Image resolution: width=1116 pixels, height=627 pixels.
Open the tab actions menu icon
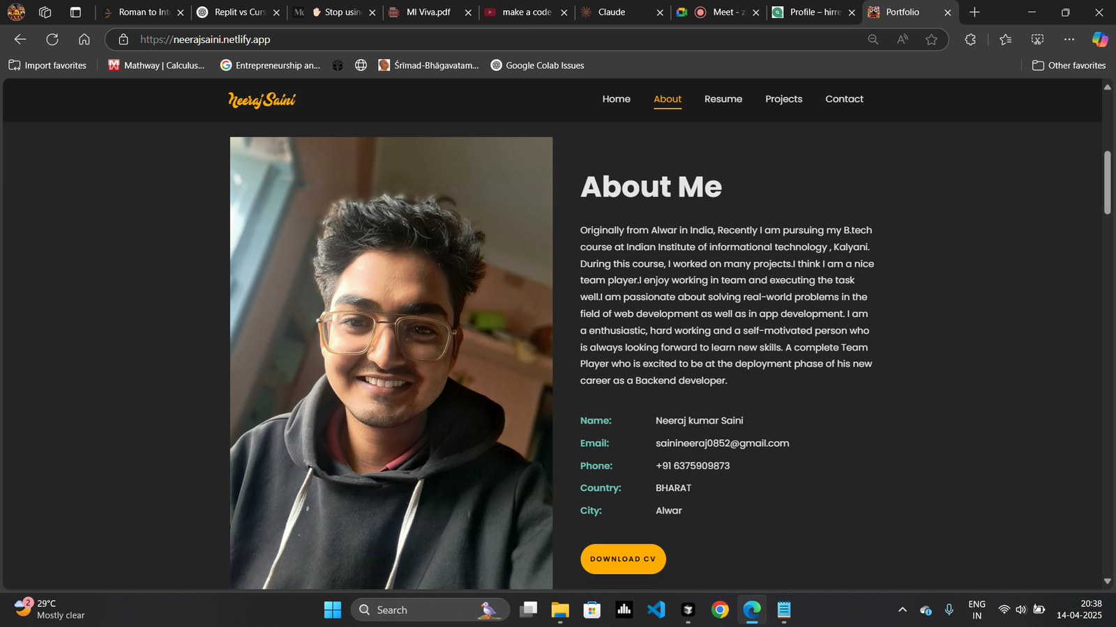click(75, 12)
